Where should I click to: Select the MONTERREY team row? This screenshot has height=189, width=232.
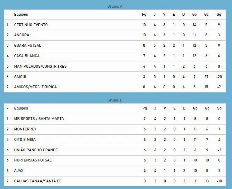pos(115,129)
